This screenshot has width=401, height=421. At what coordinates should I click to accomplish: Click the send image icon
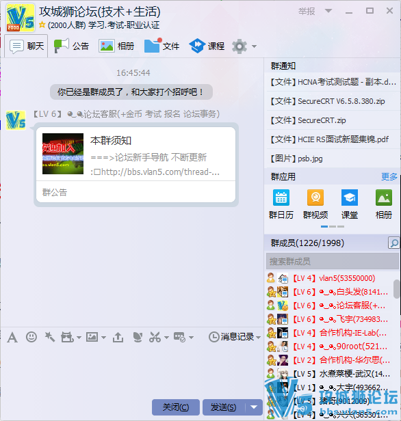click(92, 337)
